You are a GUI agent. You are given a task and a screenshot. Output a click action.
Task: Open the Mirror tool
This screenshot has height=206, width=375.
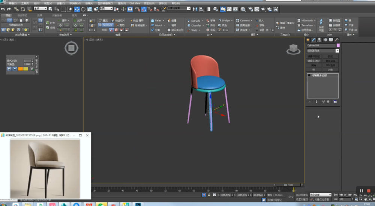coord(195,9)
